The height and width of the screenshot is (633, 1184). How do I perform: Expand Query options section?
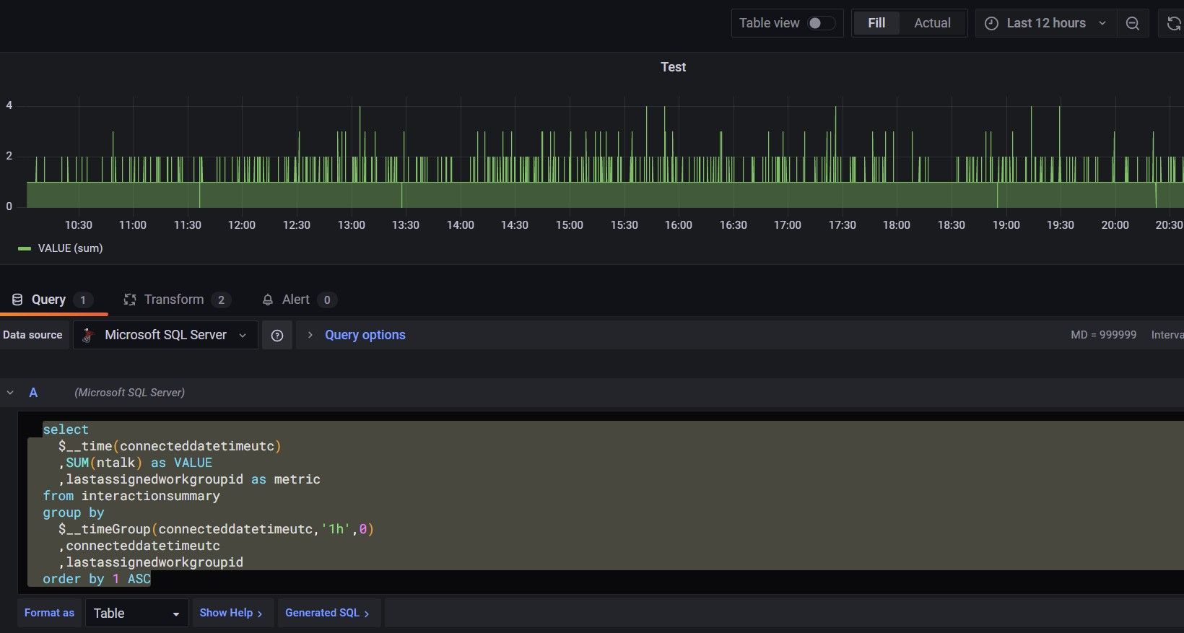tap(365, 335)
